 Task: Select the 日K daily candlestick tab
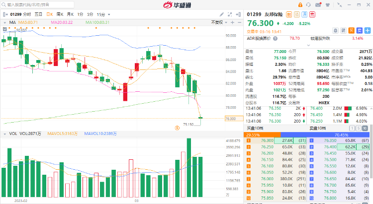[x=50, y=14]
